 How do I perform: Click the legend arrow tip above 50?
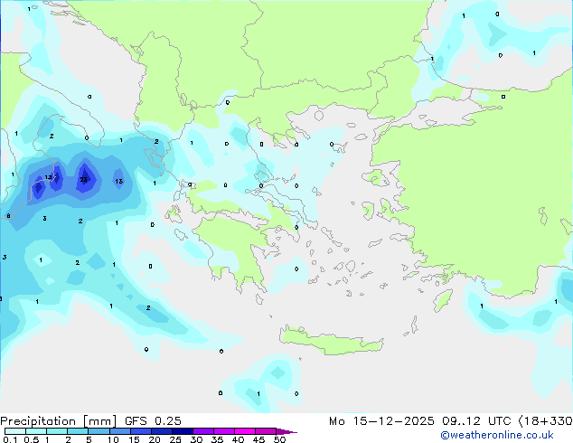pos(286,431)
